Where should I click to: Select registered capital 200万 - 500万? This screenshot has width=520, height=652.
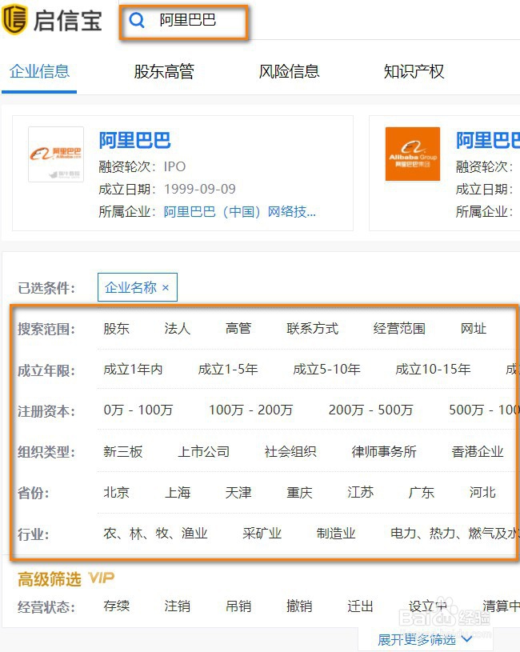370,410
